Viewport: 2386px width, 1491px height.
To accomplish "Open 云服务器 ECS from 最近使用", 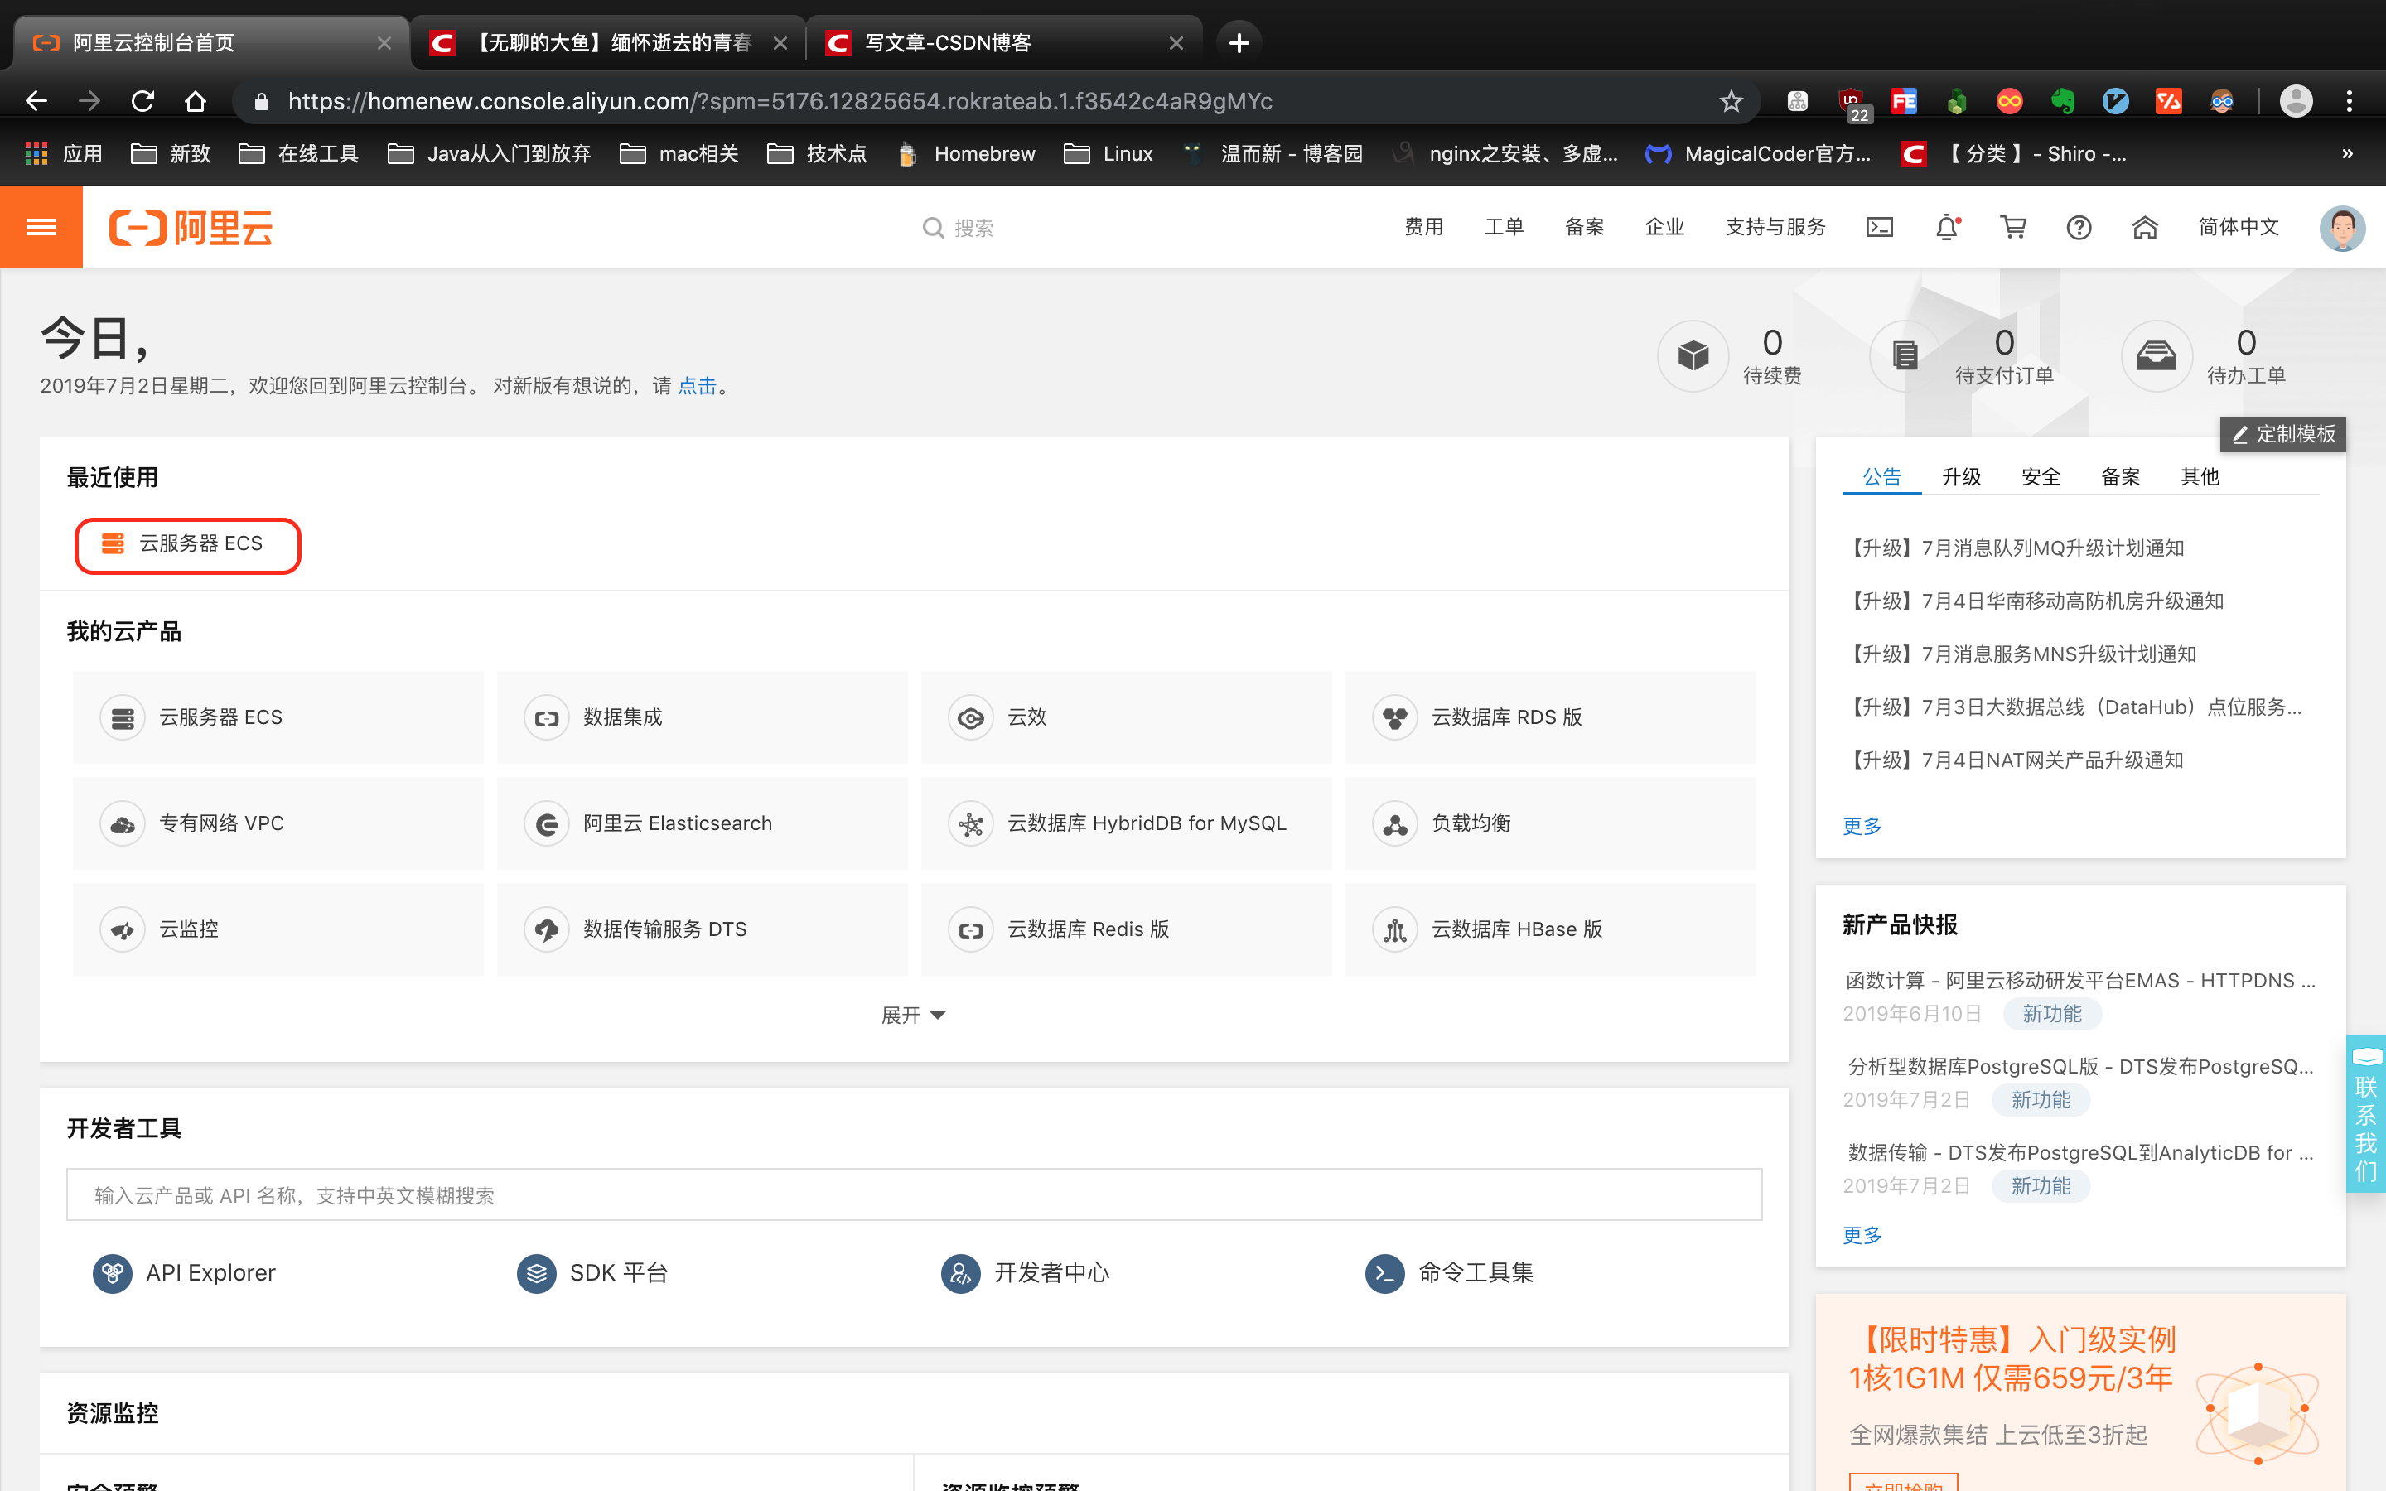I will pyautogui.click(x=187, y=544).
